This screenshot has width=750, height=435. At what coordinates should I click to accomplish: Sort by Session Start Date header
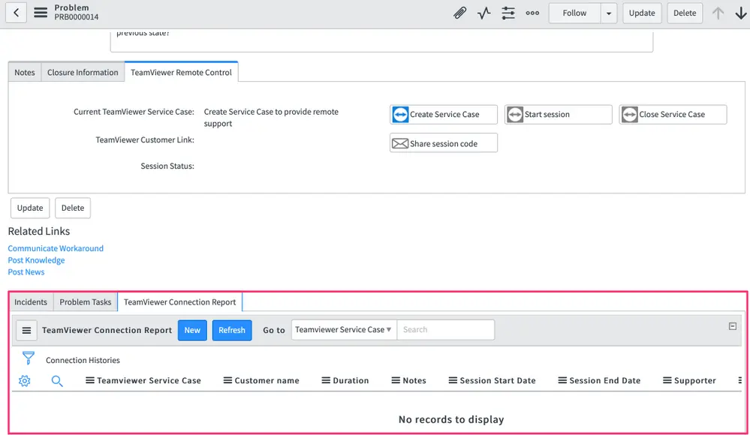498,380
